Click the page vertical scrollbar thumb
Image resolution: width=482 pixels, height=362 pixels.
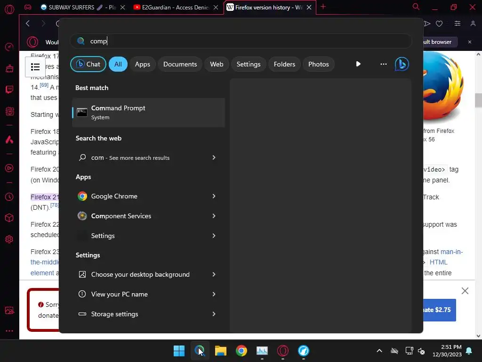click(x=478, y=100)
